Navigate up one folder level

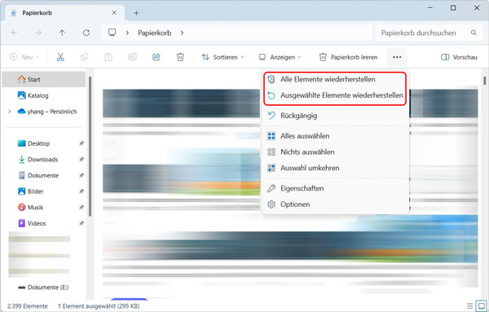tap(62, 33)
